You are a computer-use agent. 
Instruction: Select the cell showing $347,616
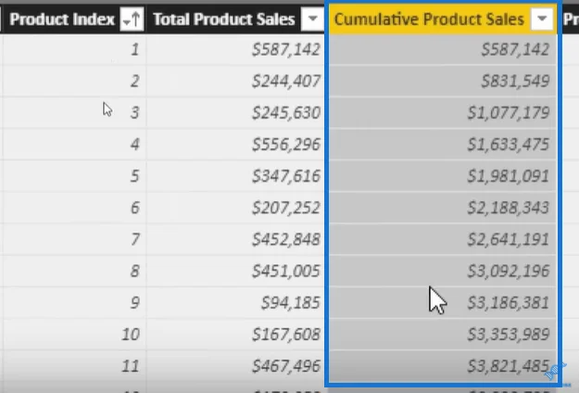[235, 176]
